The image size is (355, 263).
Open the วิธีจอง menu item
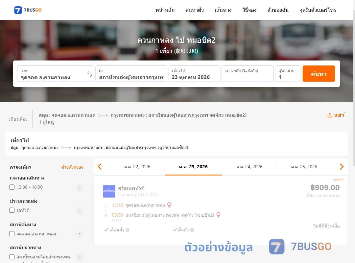pyautogui.click(x=249, y=10)
